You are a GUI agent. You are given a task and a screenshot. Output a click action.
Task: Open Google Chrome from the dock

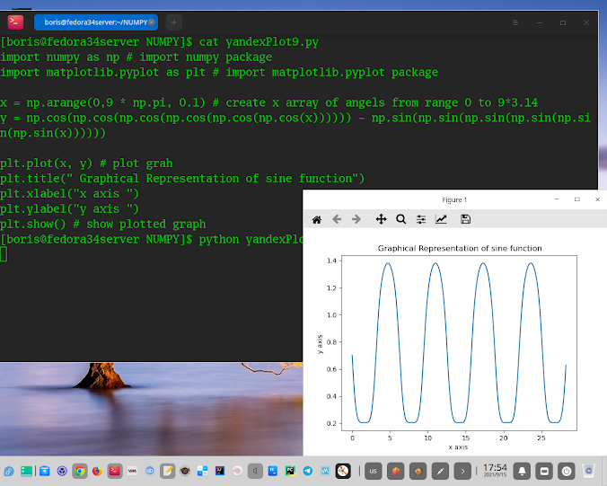[x=80, y=471]
